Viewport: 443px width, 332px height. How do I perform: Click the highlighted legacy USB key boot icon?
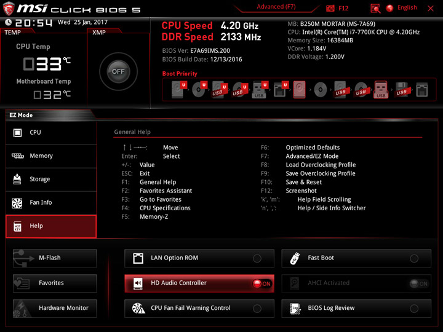pyautogui.click(x=381, y=90)
